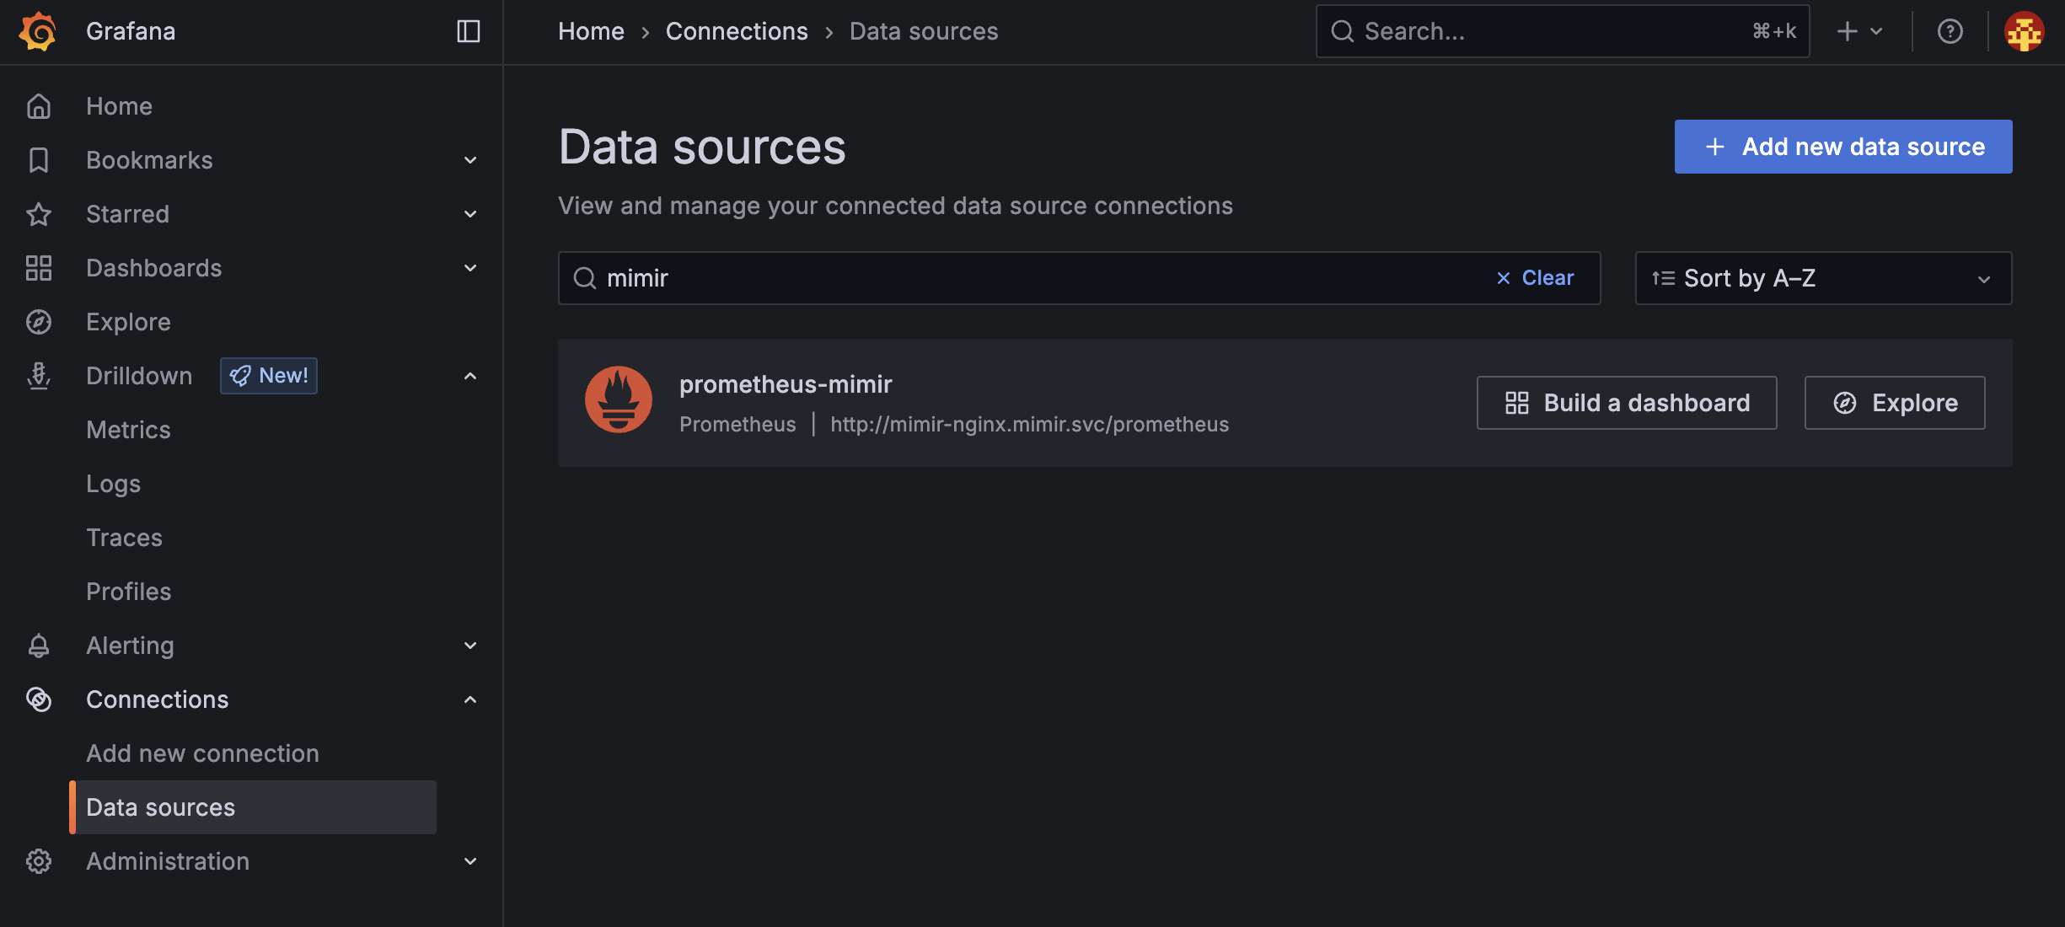Image resolution: width=2065 pixels, height=927 pixels.
Task: Toggle the sidebar dock panel icon
Action: pos(469,31)
